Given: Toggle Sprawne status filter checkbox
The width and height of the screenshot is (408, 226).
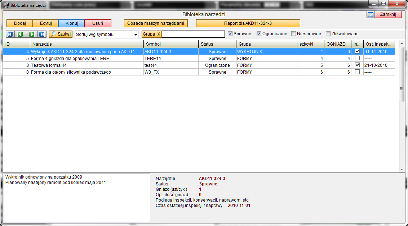Looking at the screenshot, I should point(230,34).
